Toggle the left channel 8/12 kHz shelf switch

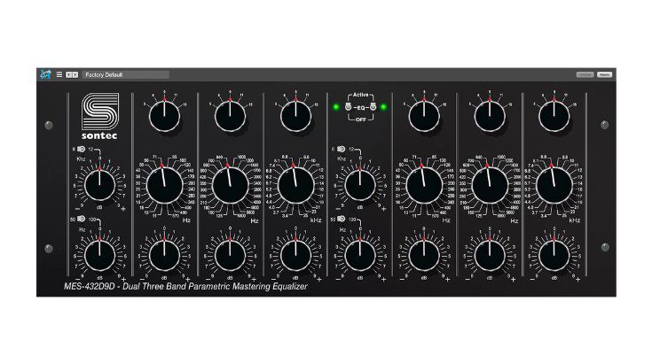point(81,150)
